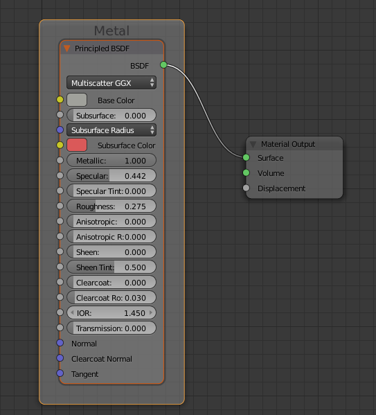Image resolution: width=376 pixels, height=415 pixels.
Task: Click the green BSDF output socket
Action: (x=163, y=64)
